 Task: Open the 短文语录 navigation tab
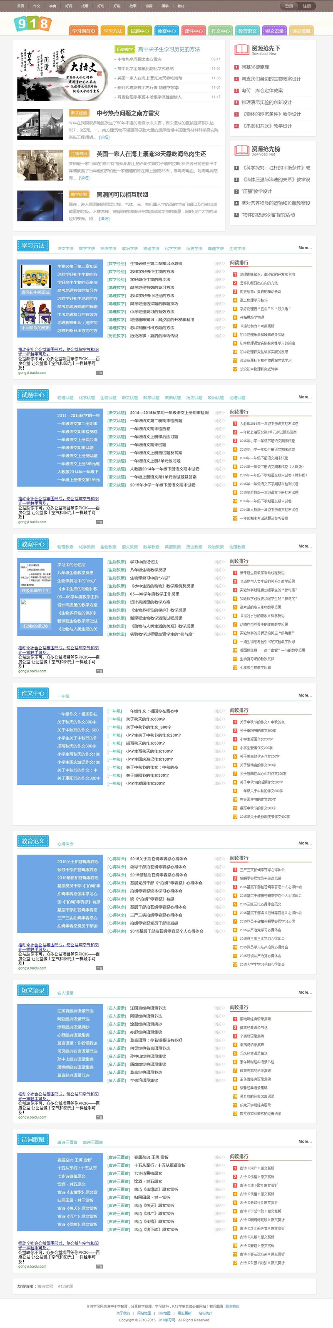coord(274,31)
